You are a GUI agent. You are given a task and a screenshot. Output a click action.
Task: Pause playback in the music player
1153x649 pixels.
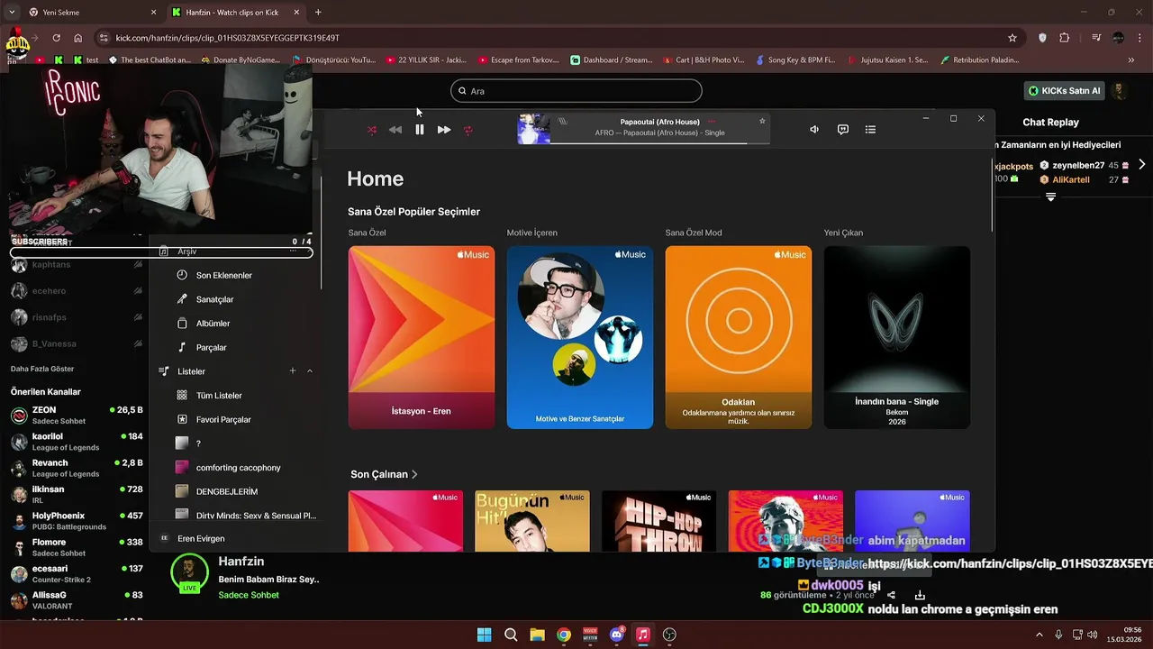[419, 130]
